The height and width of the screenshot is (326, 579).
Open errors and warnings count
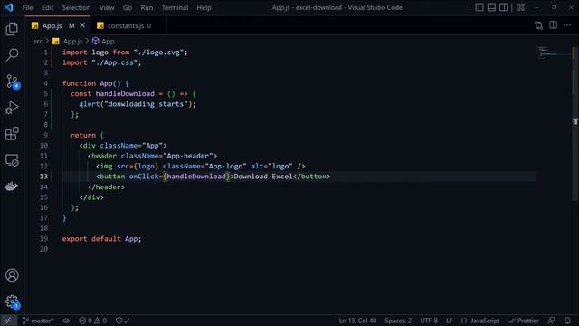92,321
